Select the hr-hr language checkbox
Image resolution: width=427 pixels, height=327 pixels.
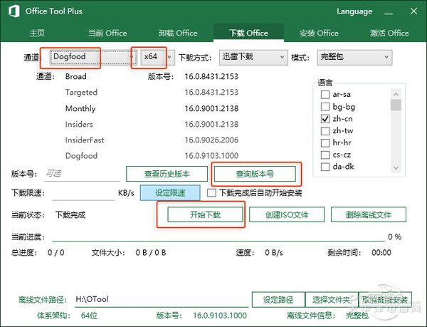click(325, 142)
